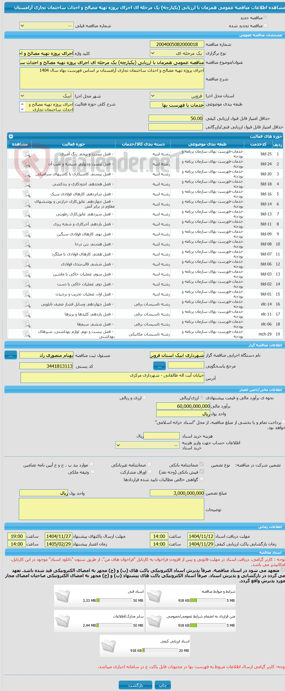Toggle ضمانتنامه غیربانکی checkbox
This screenshot has width=285, height=691.
pyautogui.click(x=149, y=464)
